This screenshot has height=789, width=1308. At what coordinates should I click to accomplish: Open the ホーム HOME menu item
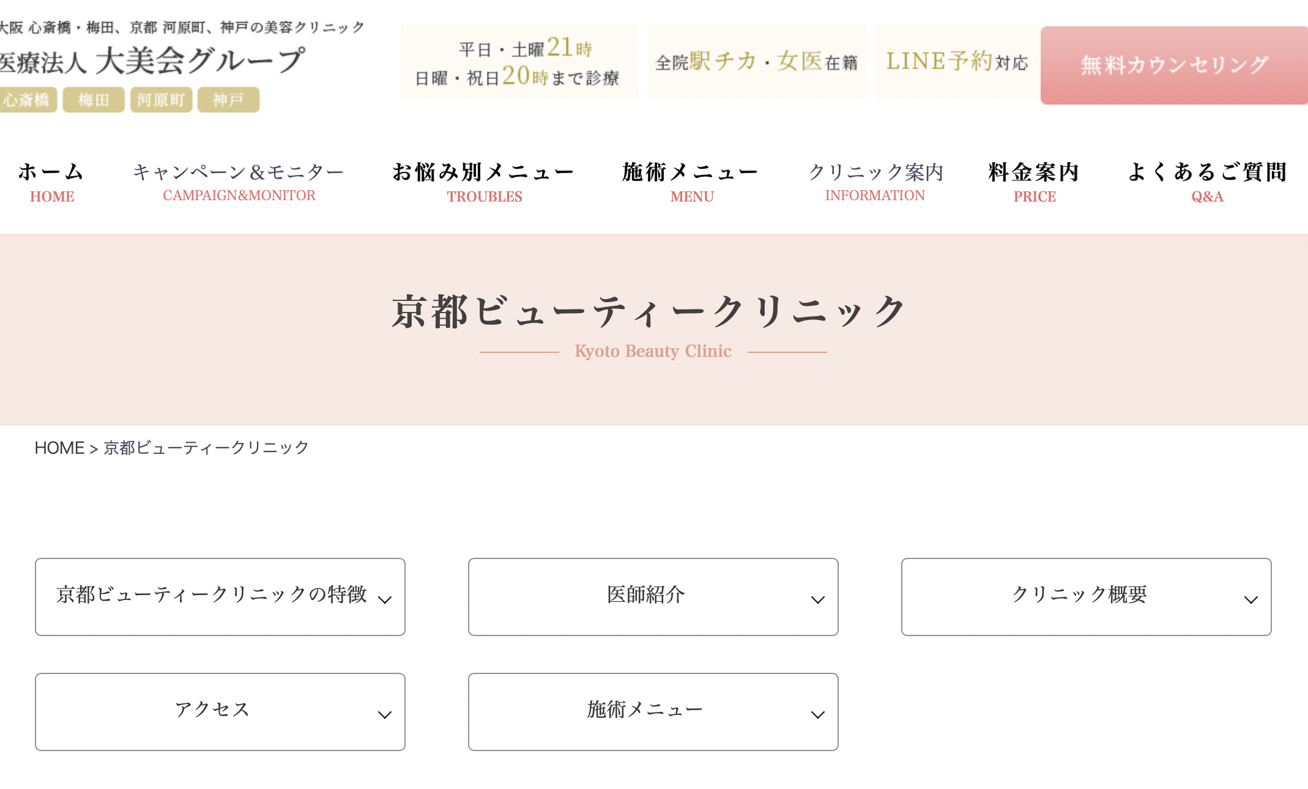(x=51, y=181)
